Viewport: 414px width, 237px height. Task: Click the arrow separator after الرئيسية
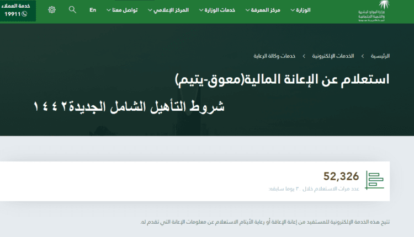[x=362, y=56]
